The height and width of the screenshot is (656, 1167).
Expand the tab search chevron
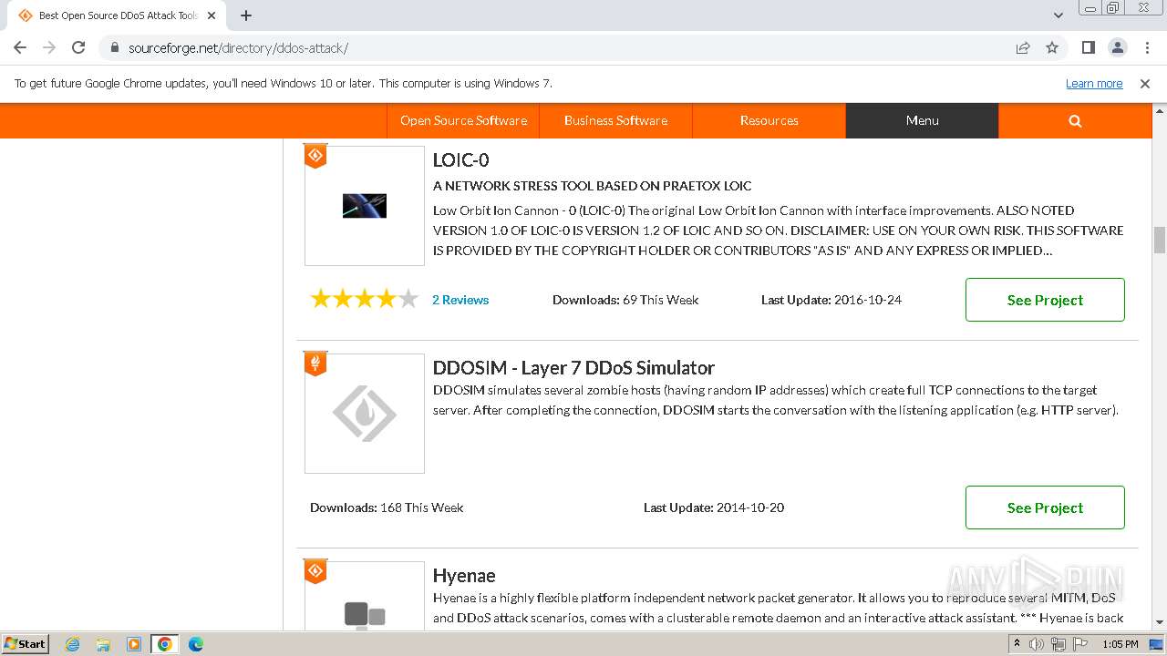(x=1058, y=15)
